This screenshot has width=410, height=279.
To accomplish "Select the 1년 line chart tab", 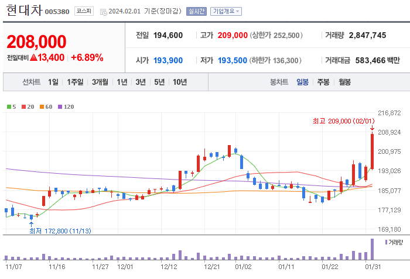I will click(x=122, y=82).
